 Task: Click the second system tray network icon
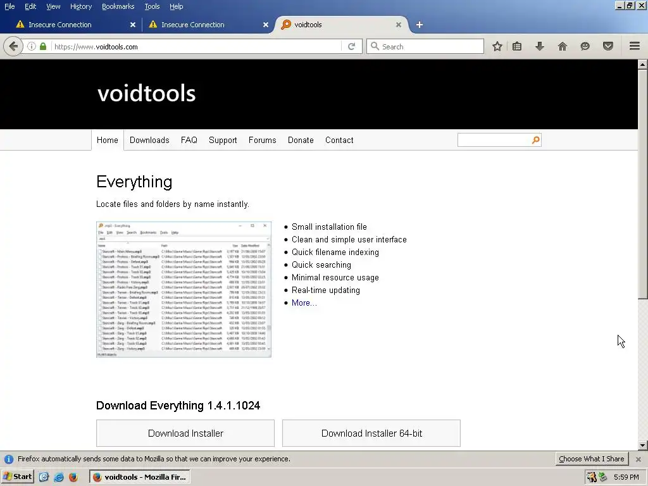coord(603,477)
